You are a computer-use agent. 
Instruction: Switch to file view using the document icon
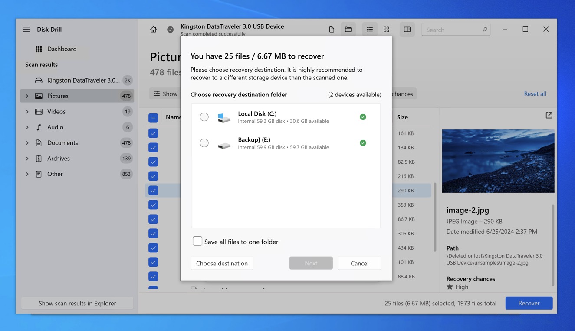coord(332,30)
